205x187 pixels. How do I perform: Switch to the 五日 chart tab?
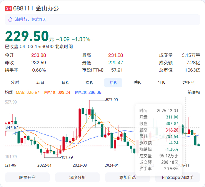click(40, 82)
